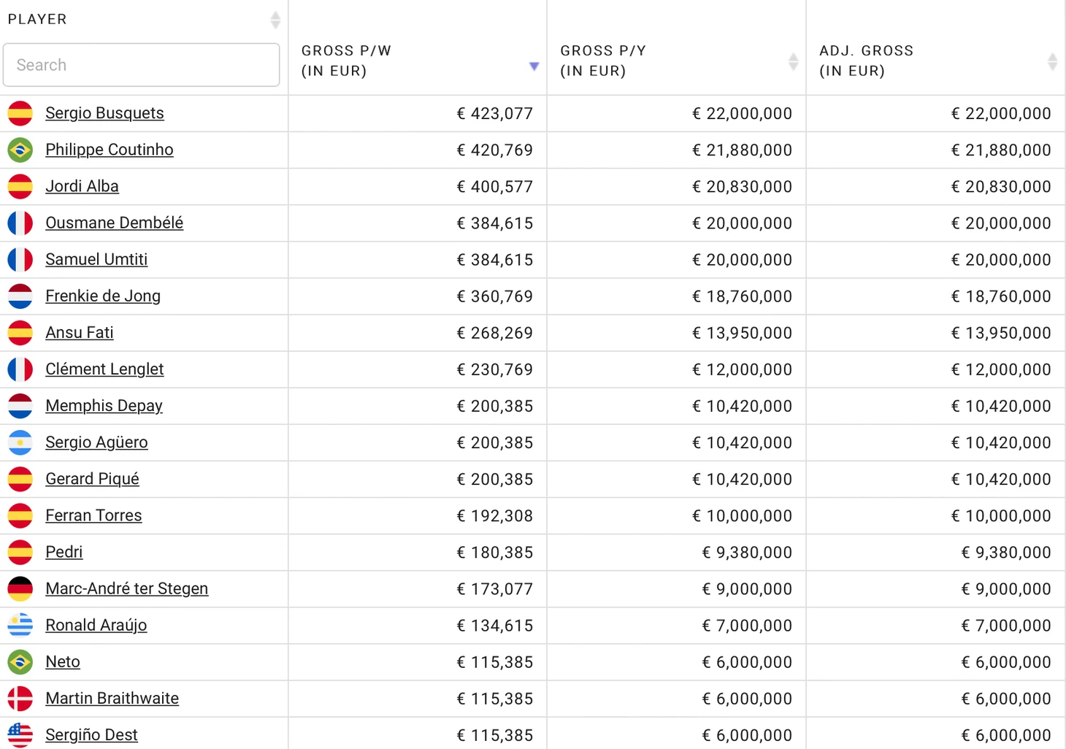1066x749 pixels.
Task: Click Spain flag beside Ferran Torres
Action: coord(20,515)
